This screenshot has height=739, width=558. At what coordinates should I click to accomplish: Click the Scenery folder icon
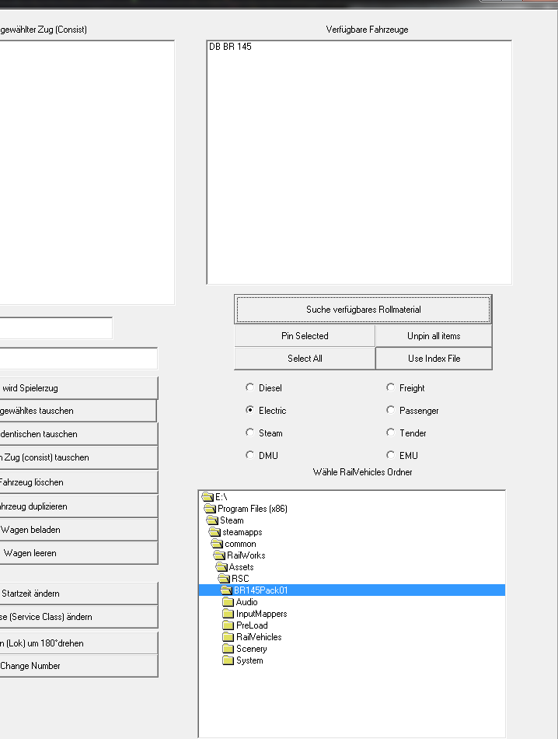(228, 649)
